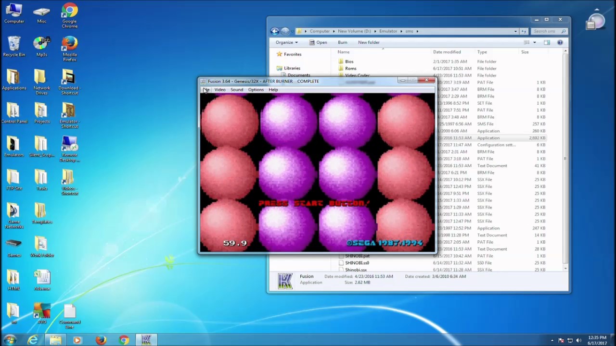Select the Adsense desktop icon
616x346 pixels.
(x=42, y=280)
